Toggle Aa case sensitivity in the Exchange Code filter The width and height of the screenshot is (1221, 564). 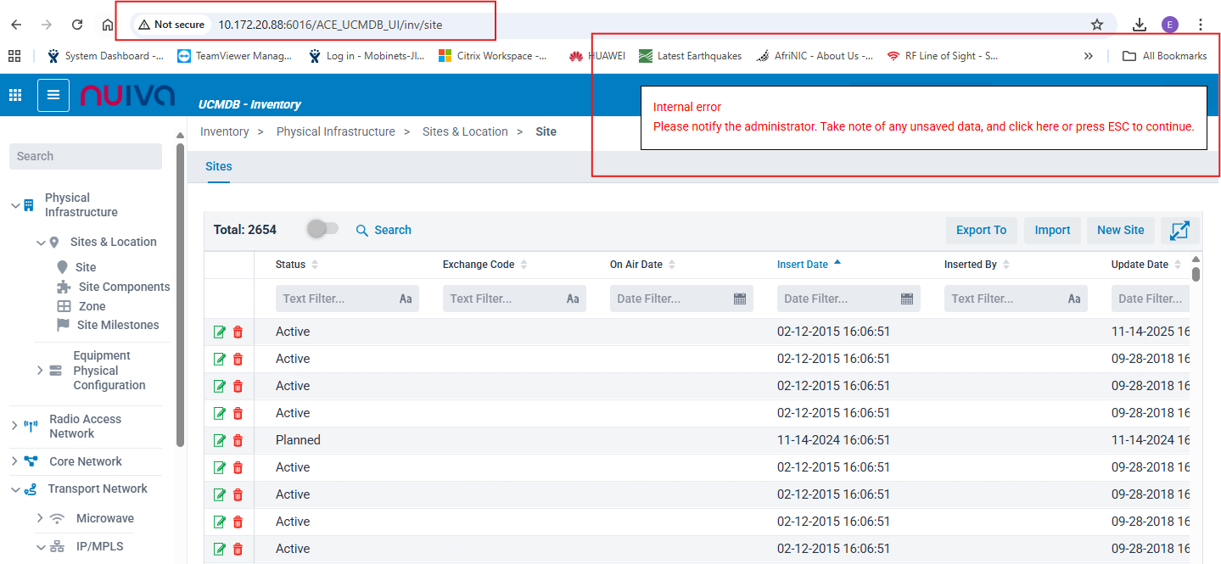coord(573,299)
